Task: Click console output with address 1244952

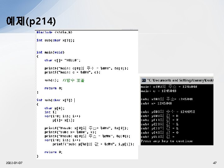Action: [x=168, y=112]
